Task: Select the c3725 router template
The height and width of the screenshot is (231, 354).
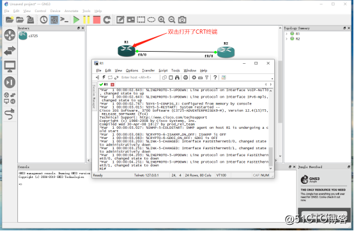Action: tap(29, 36)
